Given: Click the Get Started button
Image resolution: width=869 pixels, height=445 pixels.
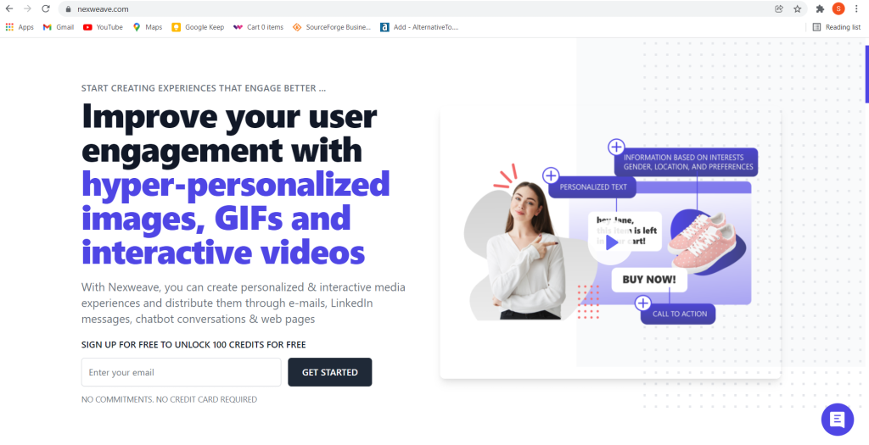Looking at the screenshot, I should coord(329,372).
